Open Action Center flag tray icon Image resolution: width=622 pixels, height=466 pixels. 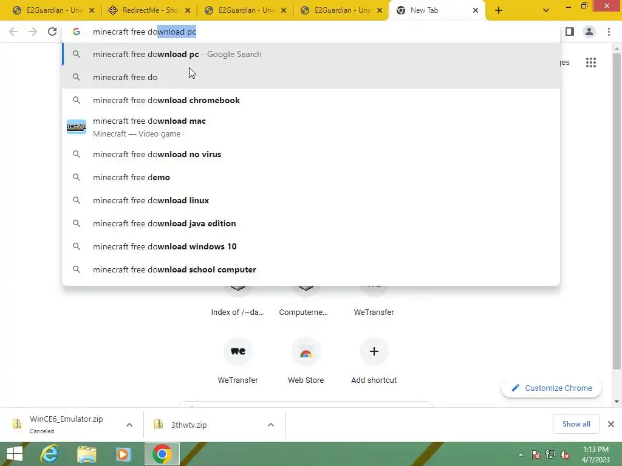click(x=536, y=454)
